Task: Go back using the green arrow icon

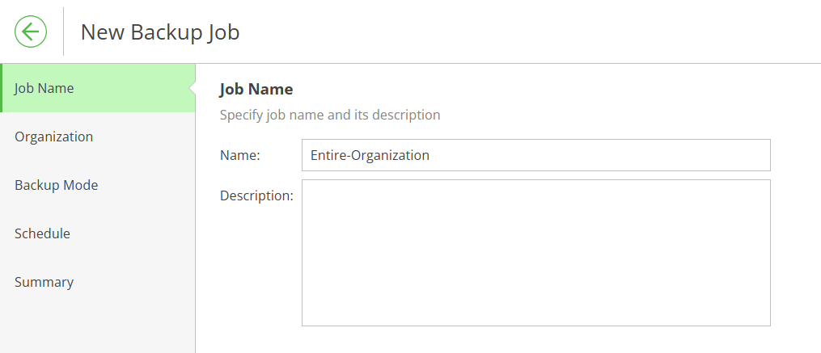Action: click(31, 32)
